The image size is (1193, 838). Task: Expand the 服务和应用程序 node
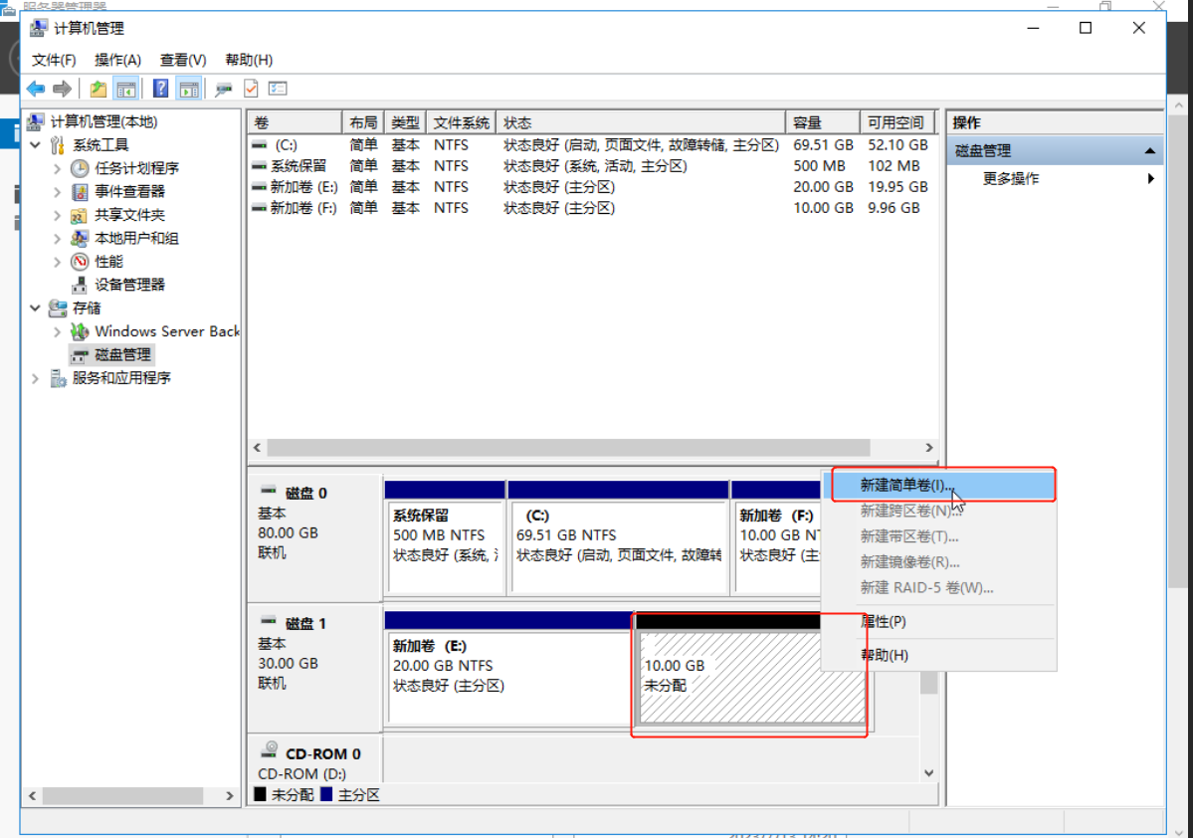pos(36,378)
